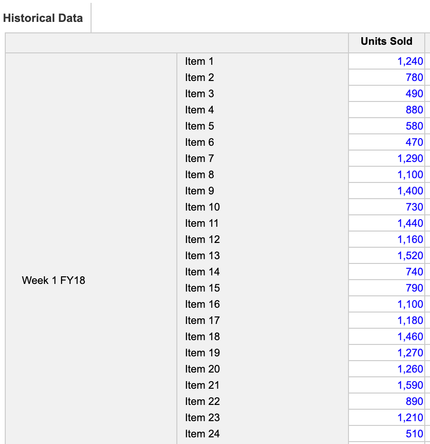Select Item 9 value 1,400
Screen dimensions: 430x444
387,191
